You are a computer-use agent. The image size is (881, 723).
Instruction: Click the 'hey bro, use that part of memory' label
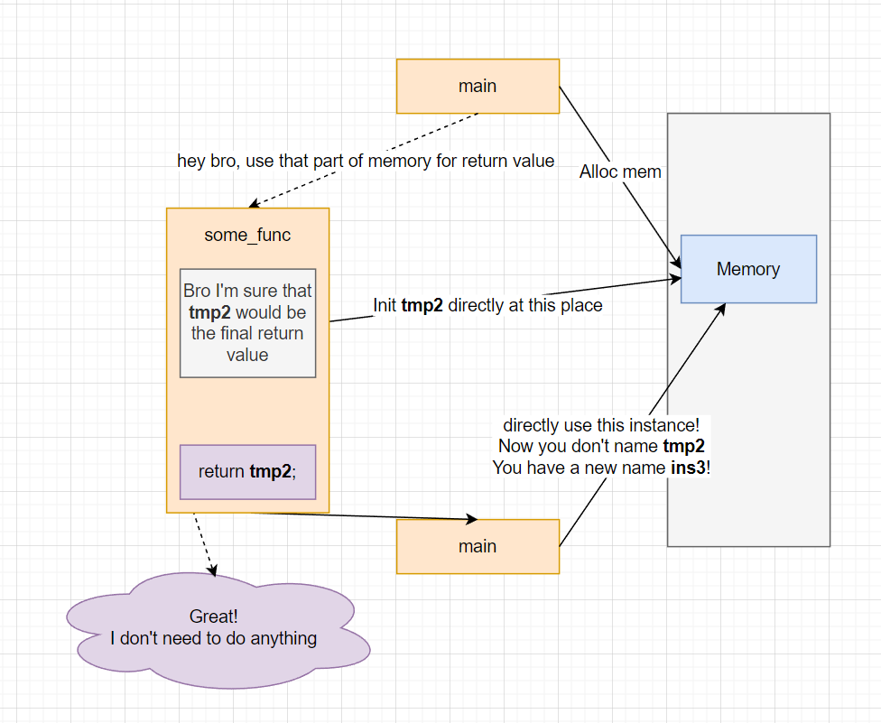click(366, 162)
